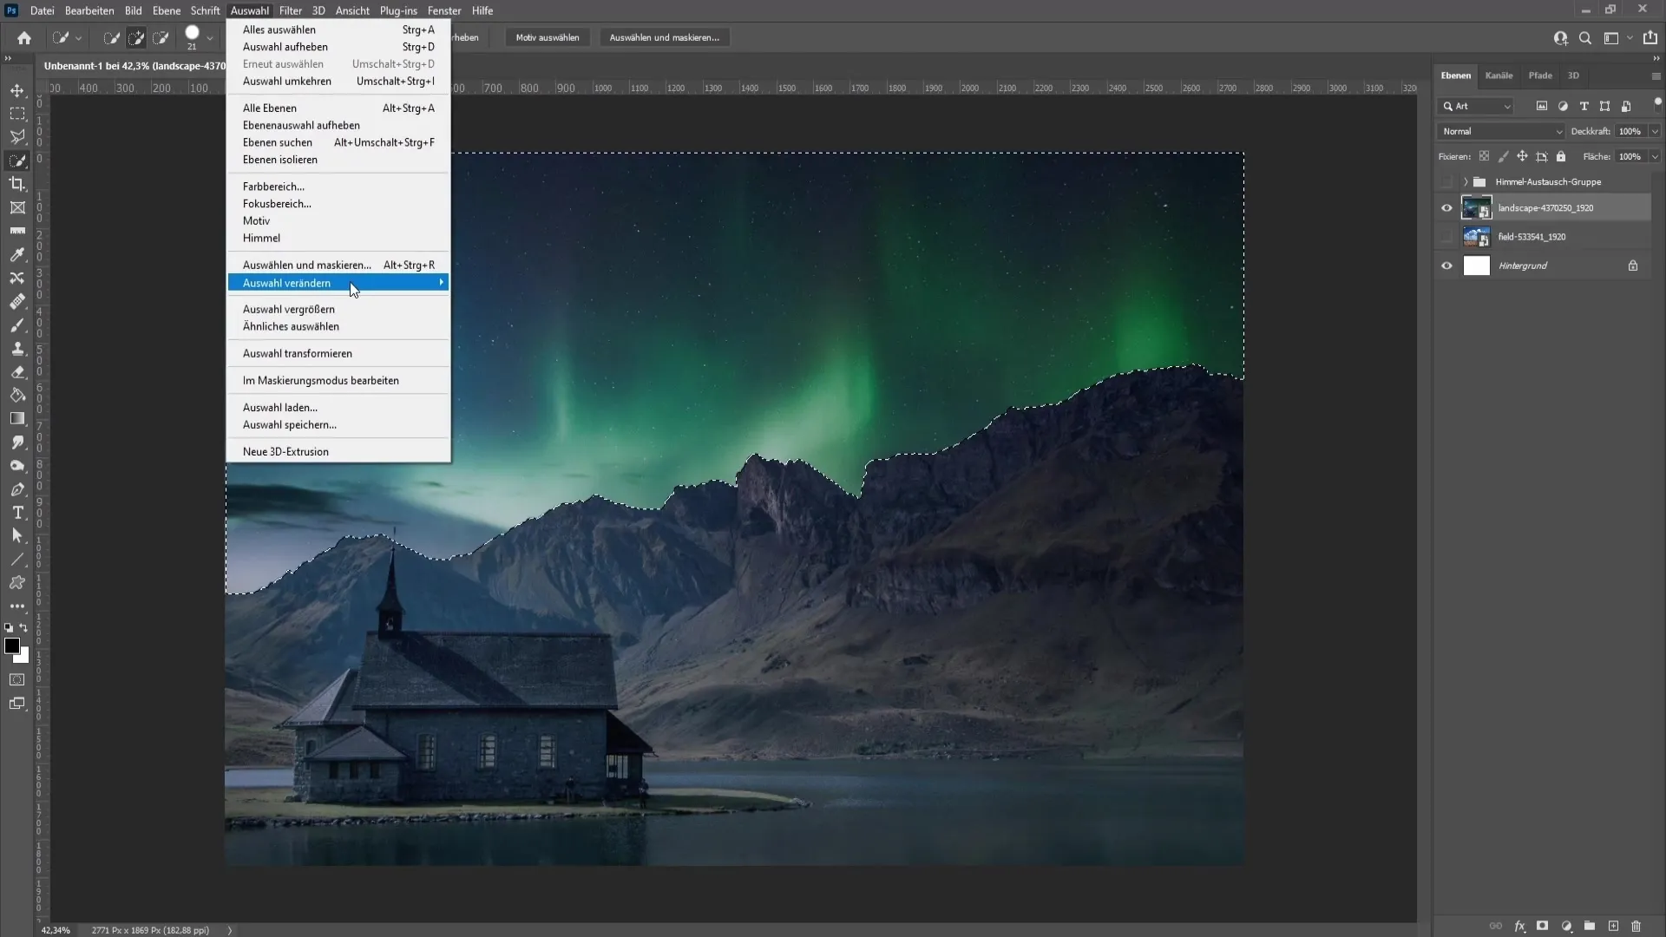Switch to the Pfade tab

click(x=1540, y=75)
